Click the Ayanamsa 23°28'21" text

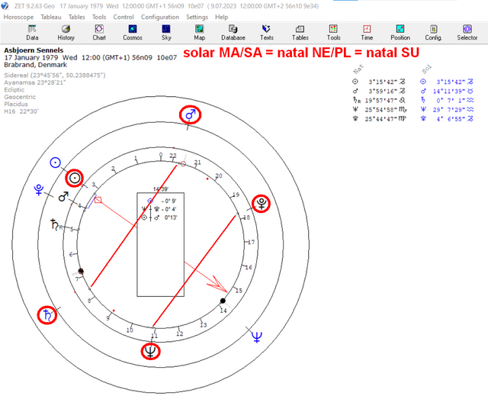pyautogui.click(x=35, y=82)
